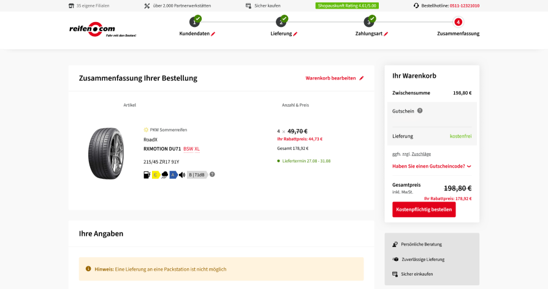The width and height of the screenshot is (548, 289).
Task: Click the Zahlungsart step label
Action: 369,34
